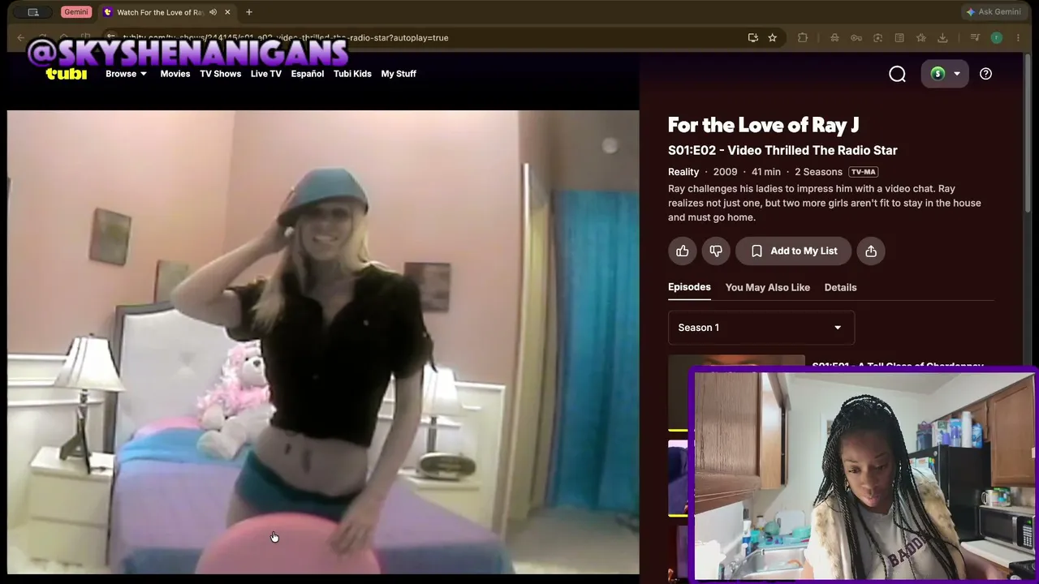
Task: Share this episode via share icon
Action: click(871, 251)
